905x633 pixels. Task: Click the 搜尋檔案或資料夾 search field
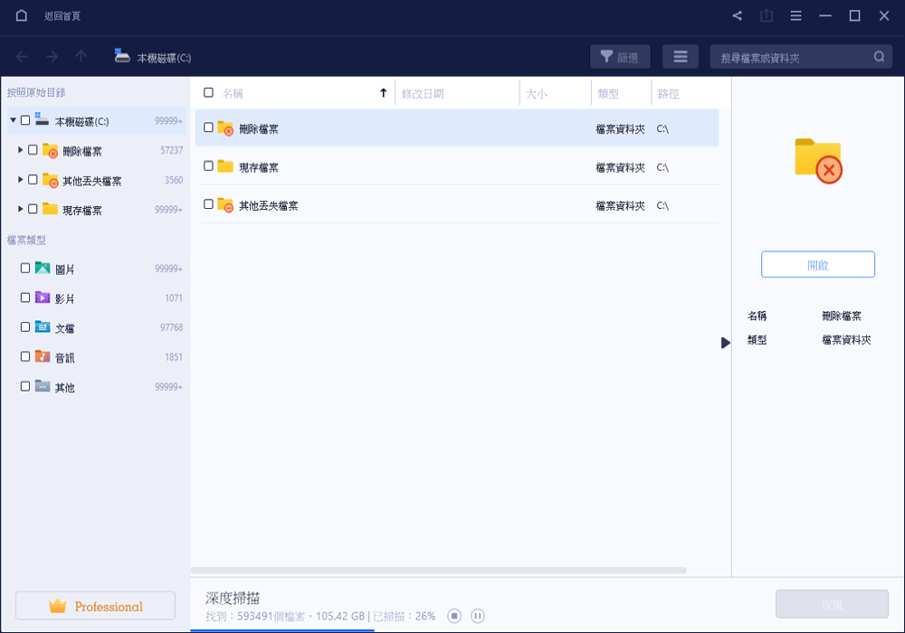801,57
